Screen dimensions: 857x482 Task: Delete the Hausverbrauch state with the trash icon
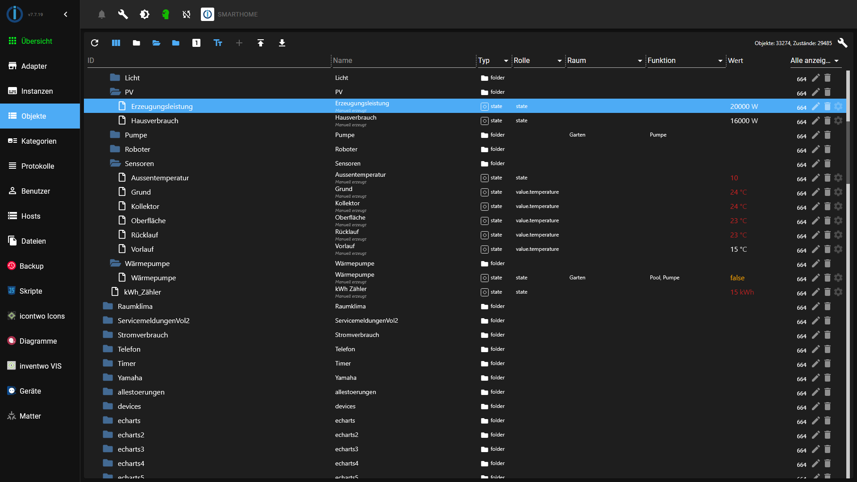click(x=827, y=120)
